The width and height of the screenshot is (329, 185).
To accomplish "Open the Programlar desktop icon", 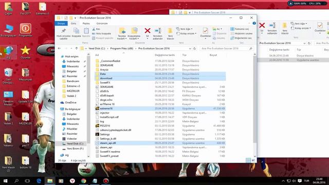I will point(25,30).
